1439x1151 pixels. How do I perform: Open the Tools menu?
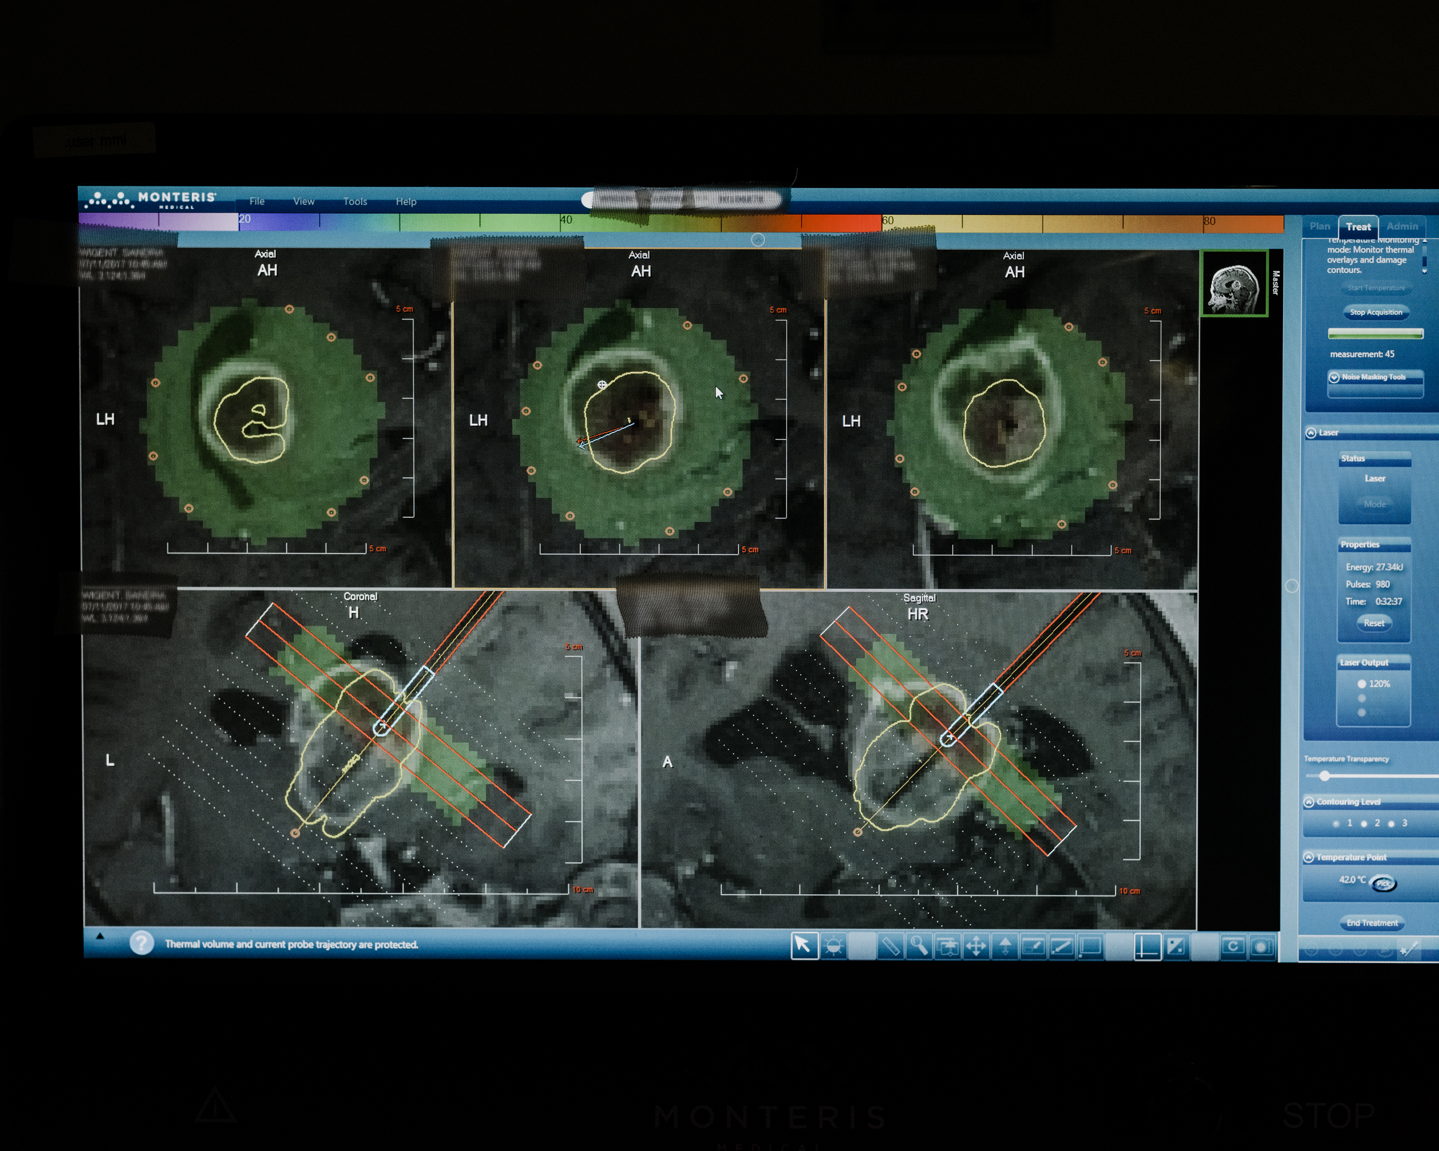(x=355, y=202)
